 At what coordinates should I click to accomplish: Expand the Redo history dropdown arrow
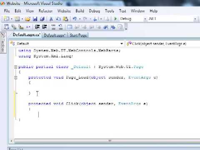click(x=90, y=19)
